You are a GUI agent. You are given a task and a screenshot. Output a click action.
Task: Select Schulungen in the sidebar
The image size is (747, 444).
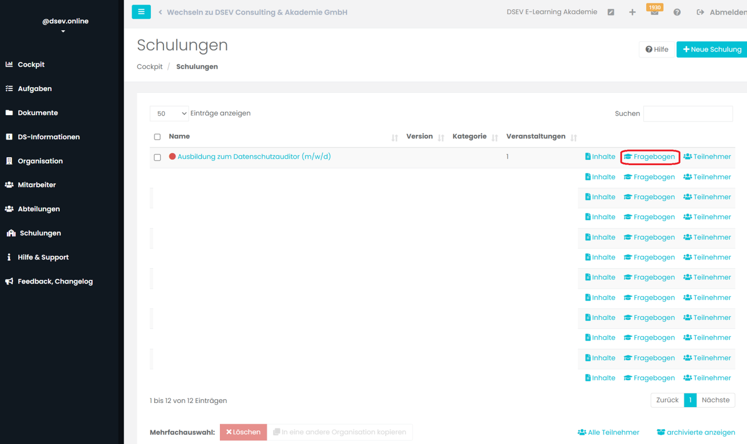click(34, 233)
